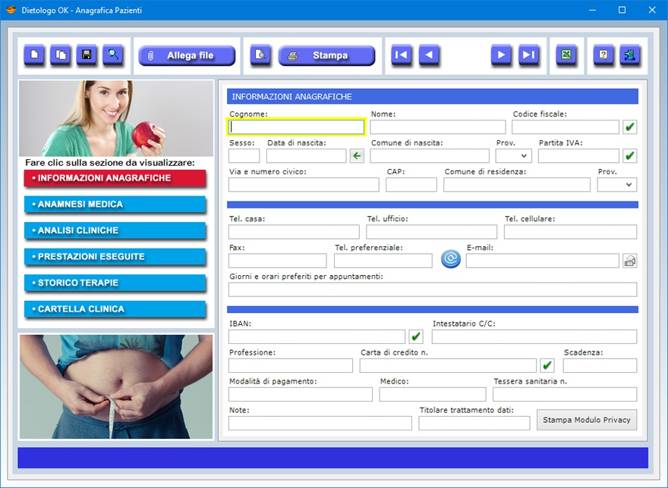This screenshot has width=668, height=488.
Task: Click Tessera sanitaria n. field
Action: click(x=565, y=394)
